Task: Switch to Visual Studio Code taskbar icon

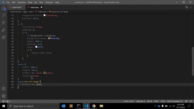Action: click(x=86, y=106)
